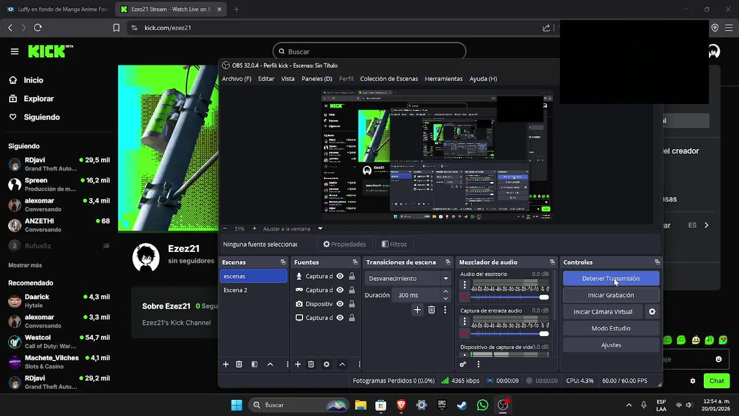Screen dimensions: 739x416
Task: Toggle visibility of the Dispositiv camera source
Action: coord(340,304)
